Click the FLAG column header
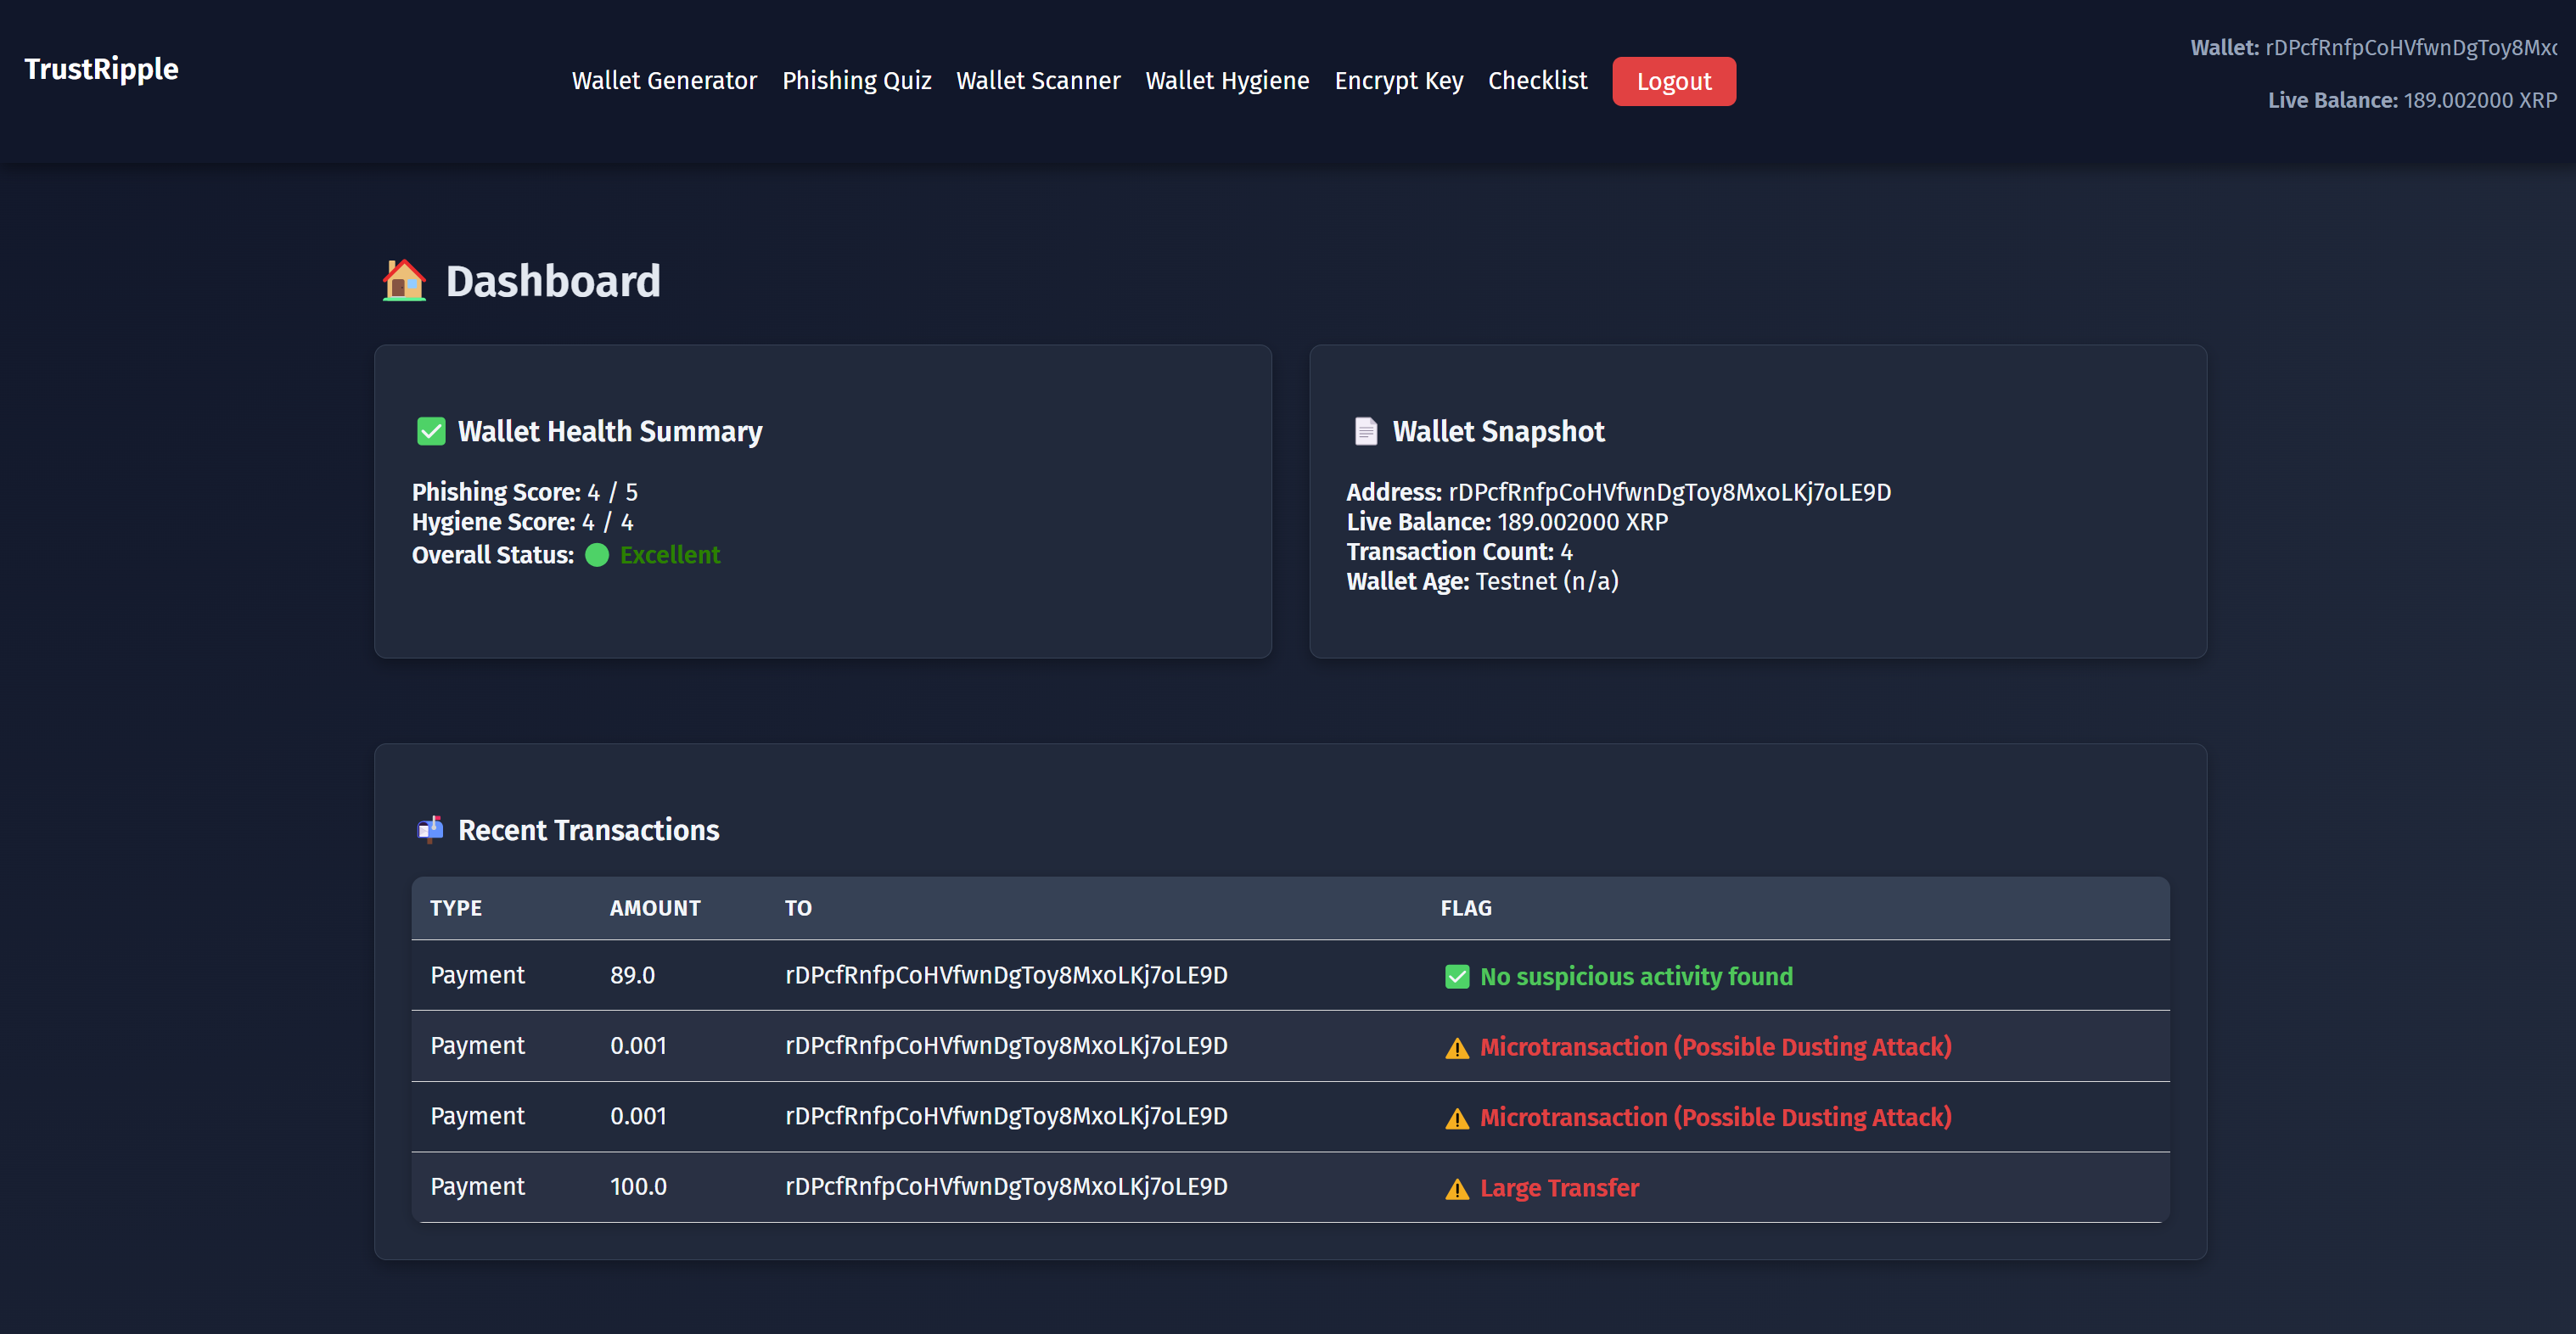This screenshot has height=1334, width=2576. click(x=1465, y=908)
